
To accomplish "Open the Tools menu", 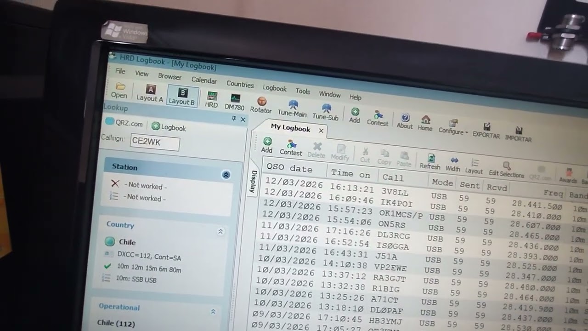I will (x=303, y=91).
